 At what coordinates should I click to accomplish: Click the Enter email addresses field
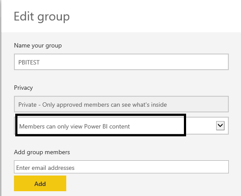pos(121,167)
